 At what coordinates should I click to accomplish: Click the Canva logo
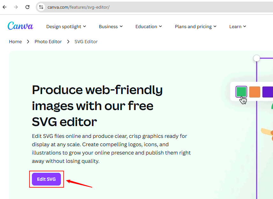(20, 26)
